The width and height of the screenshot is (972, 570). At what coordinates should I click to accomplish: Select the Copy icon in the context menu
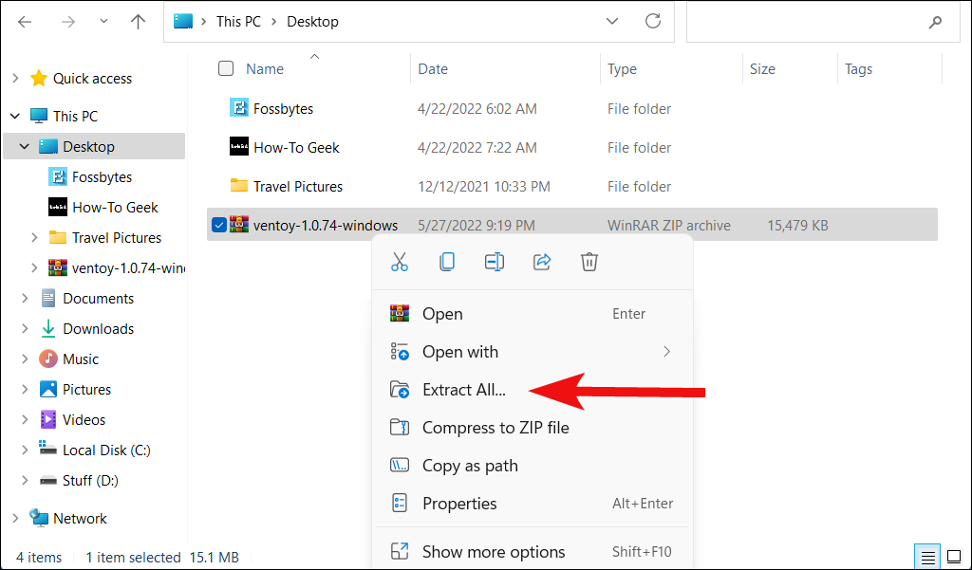[x=446, y=262]
